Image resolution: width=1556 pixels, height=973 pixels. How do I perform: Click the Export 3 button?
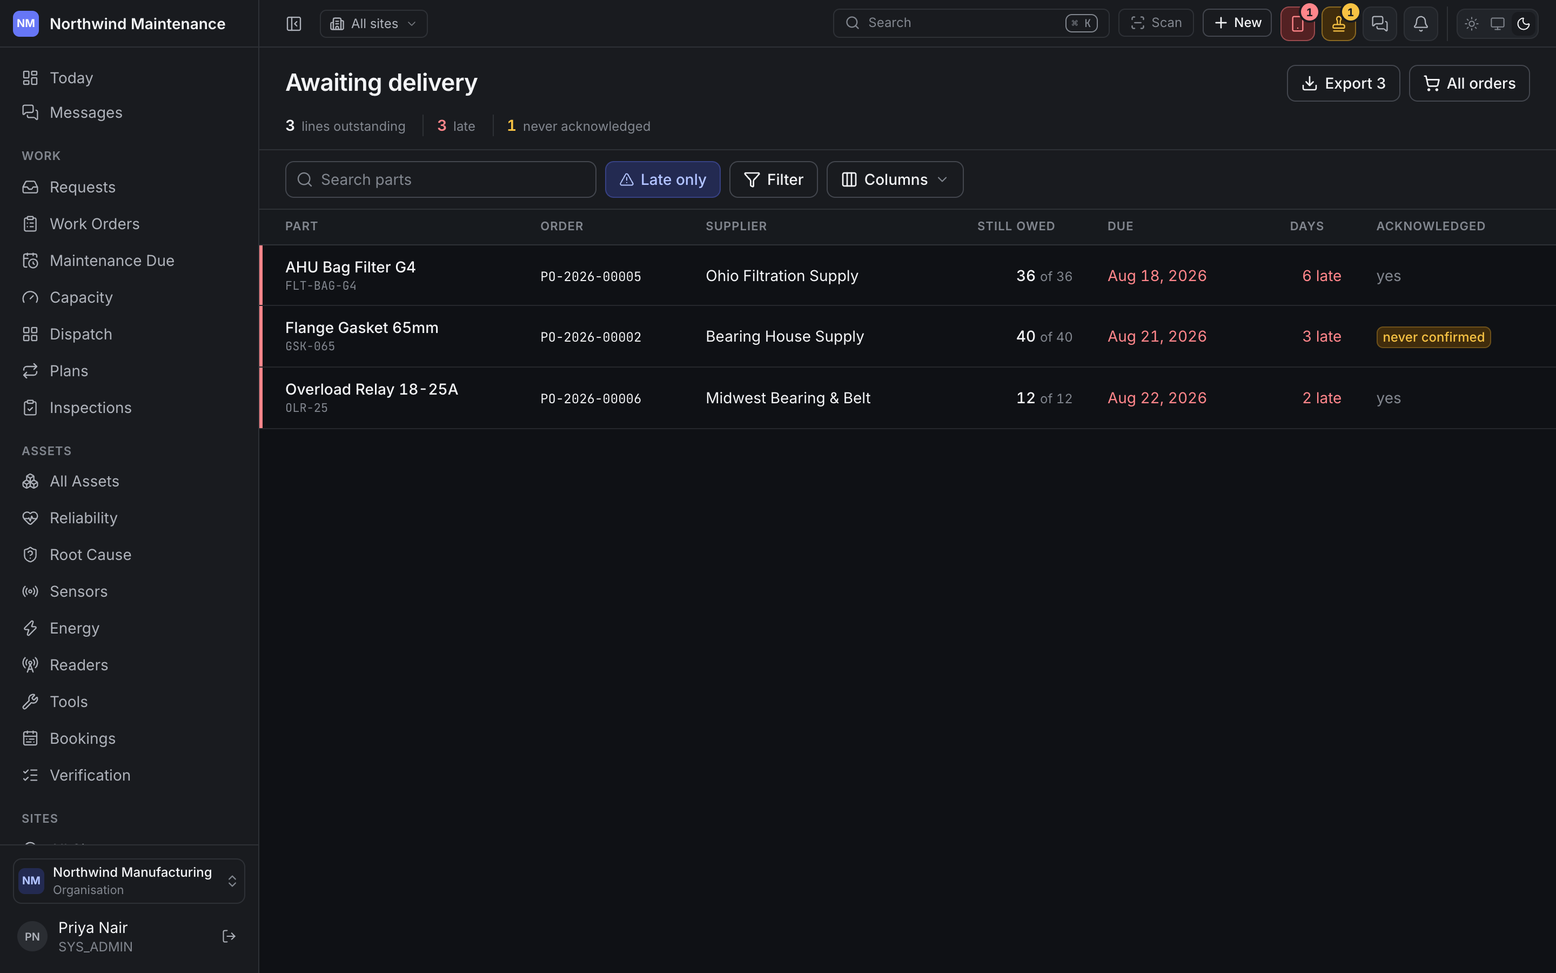point(1343,83)
